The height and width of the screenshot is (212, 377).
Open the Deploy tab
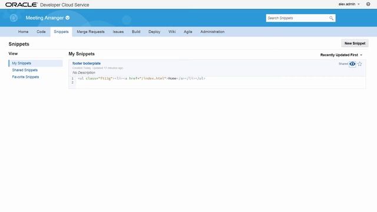[x=154, y=31]
